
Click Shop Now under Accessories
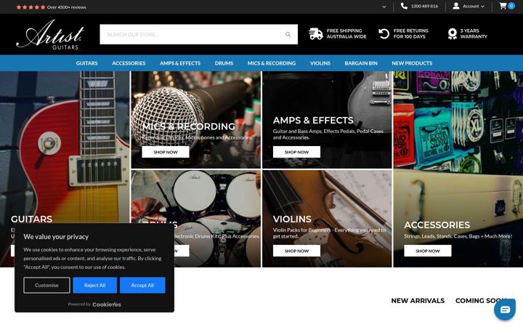[428, 251]
